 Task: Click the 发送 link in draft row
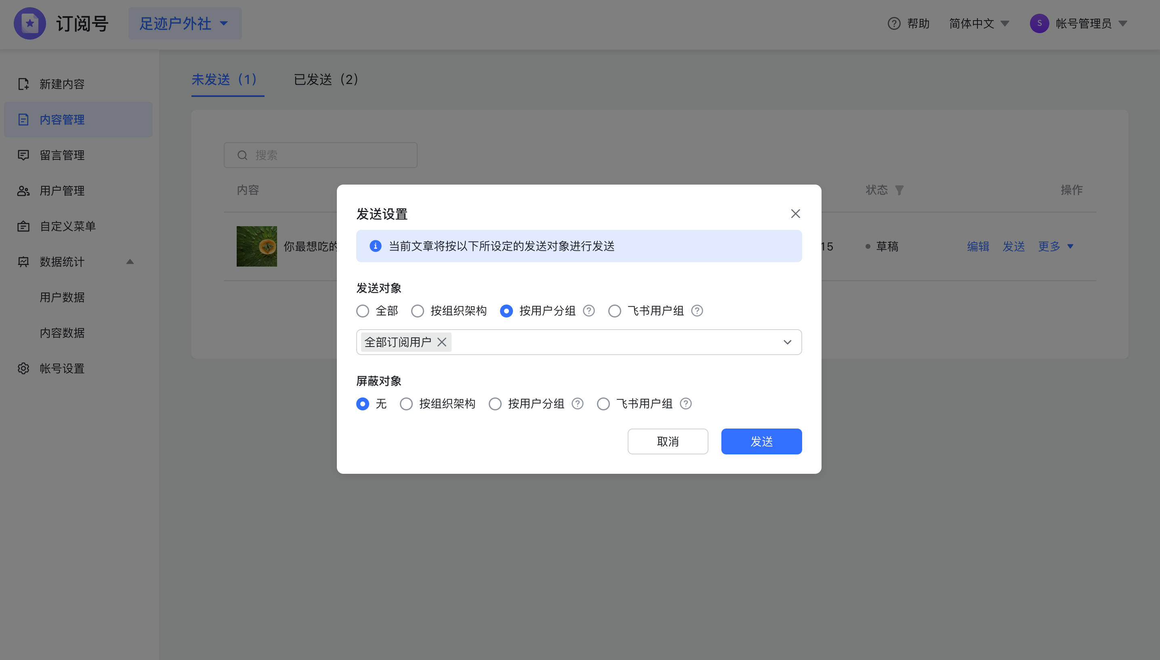coord(1014,247)
